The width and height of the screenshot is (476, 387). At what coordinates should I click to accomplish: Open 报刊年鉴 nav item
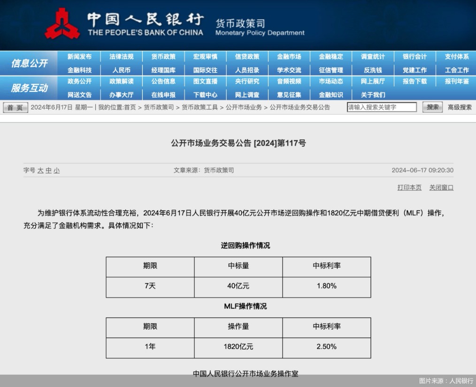pos(457,81)
